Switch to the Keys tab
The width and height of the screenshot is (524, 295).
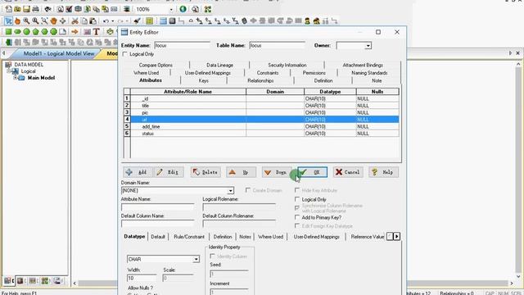204,80
